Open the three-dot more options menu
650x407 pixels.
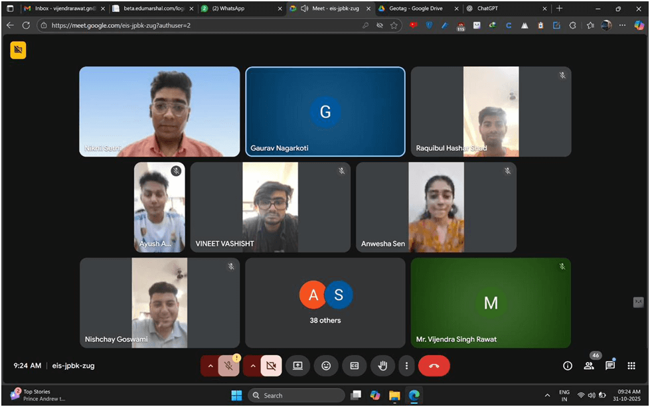[406, 366]
